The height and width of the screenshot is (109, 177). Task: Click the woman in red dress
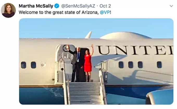(88, 63)
